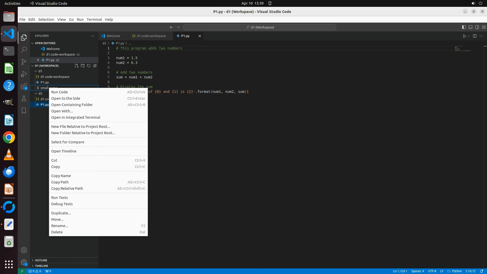Toggle the Primary Side Bar layout button
Viewport: 487px width, 274px height.
[x=464, y=27]
